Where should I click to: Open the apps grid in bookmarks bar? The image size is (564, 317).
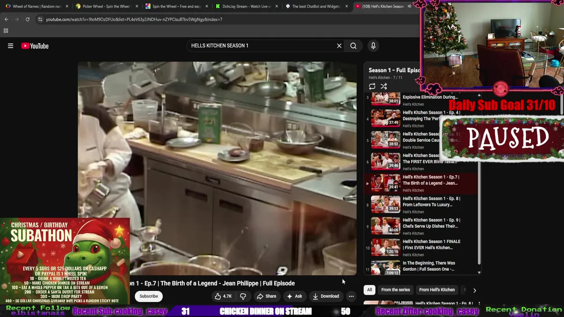click(x=6, y=31)
